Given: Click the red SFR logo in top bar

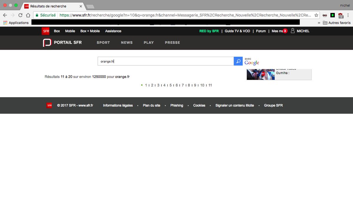Looking at the screenshot, I should (x=46, y=31).
